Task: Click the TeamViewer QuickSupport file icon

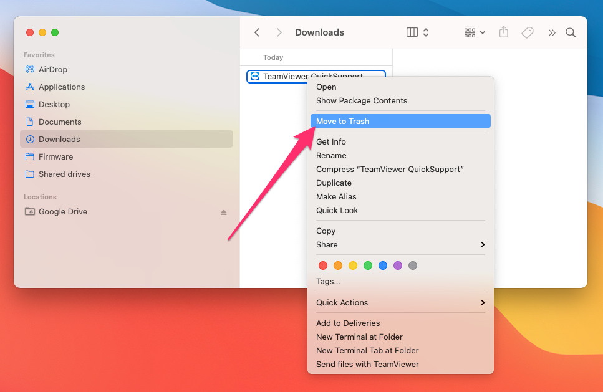Action: 255,77
